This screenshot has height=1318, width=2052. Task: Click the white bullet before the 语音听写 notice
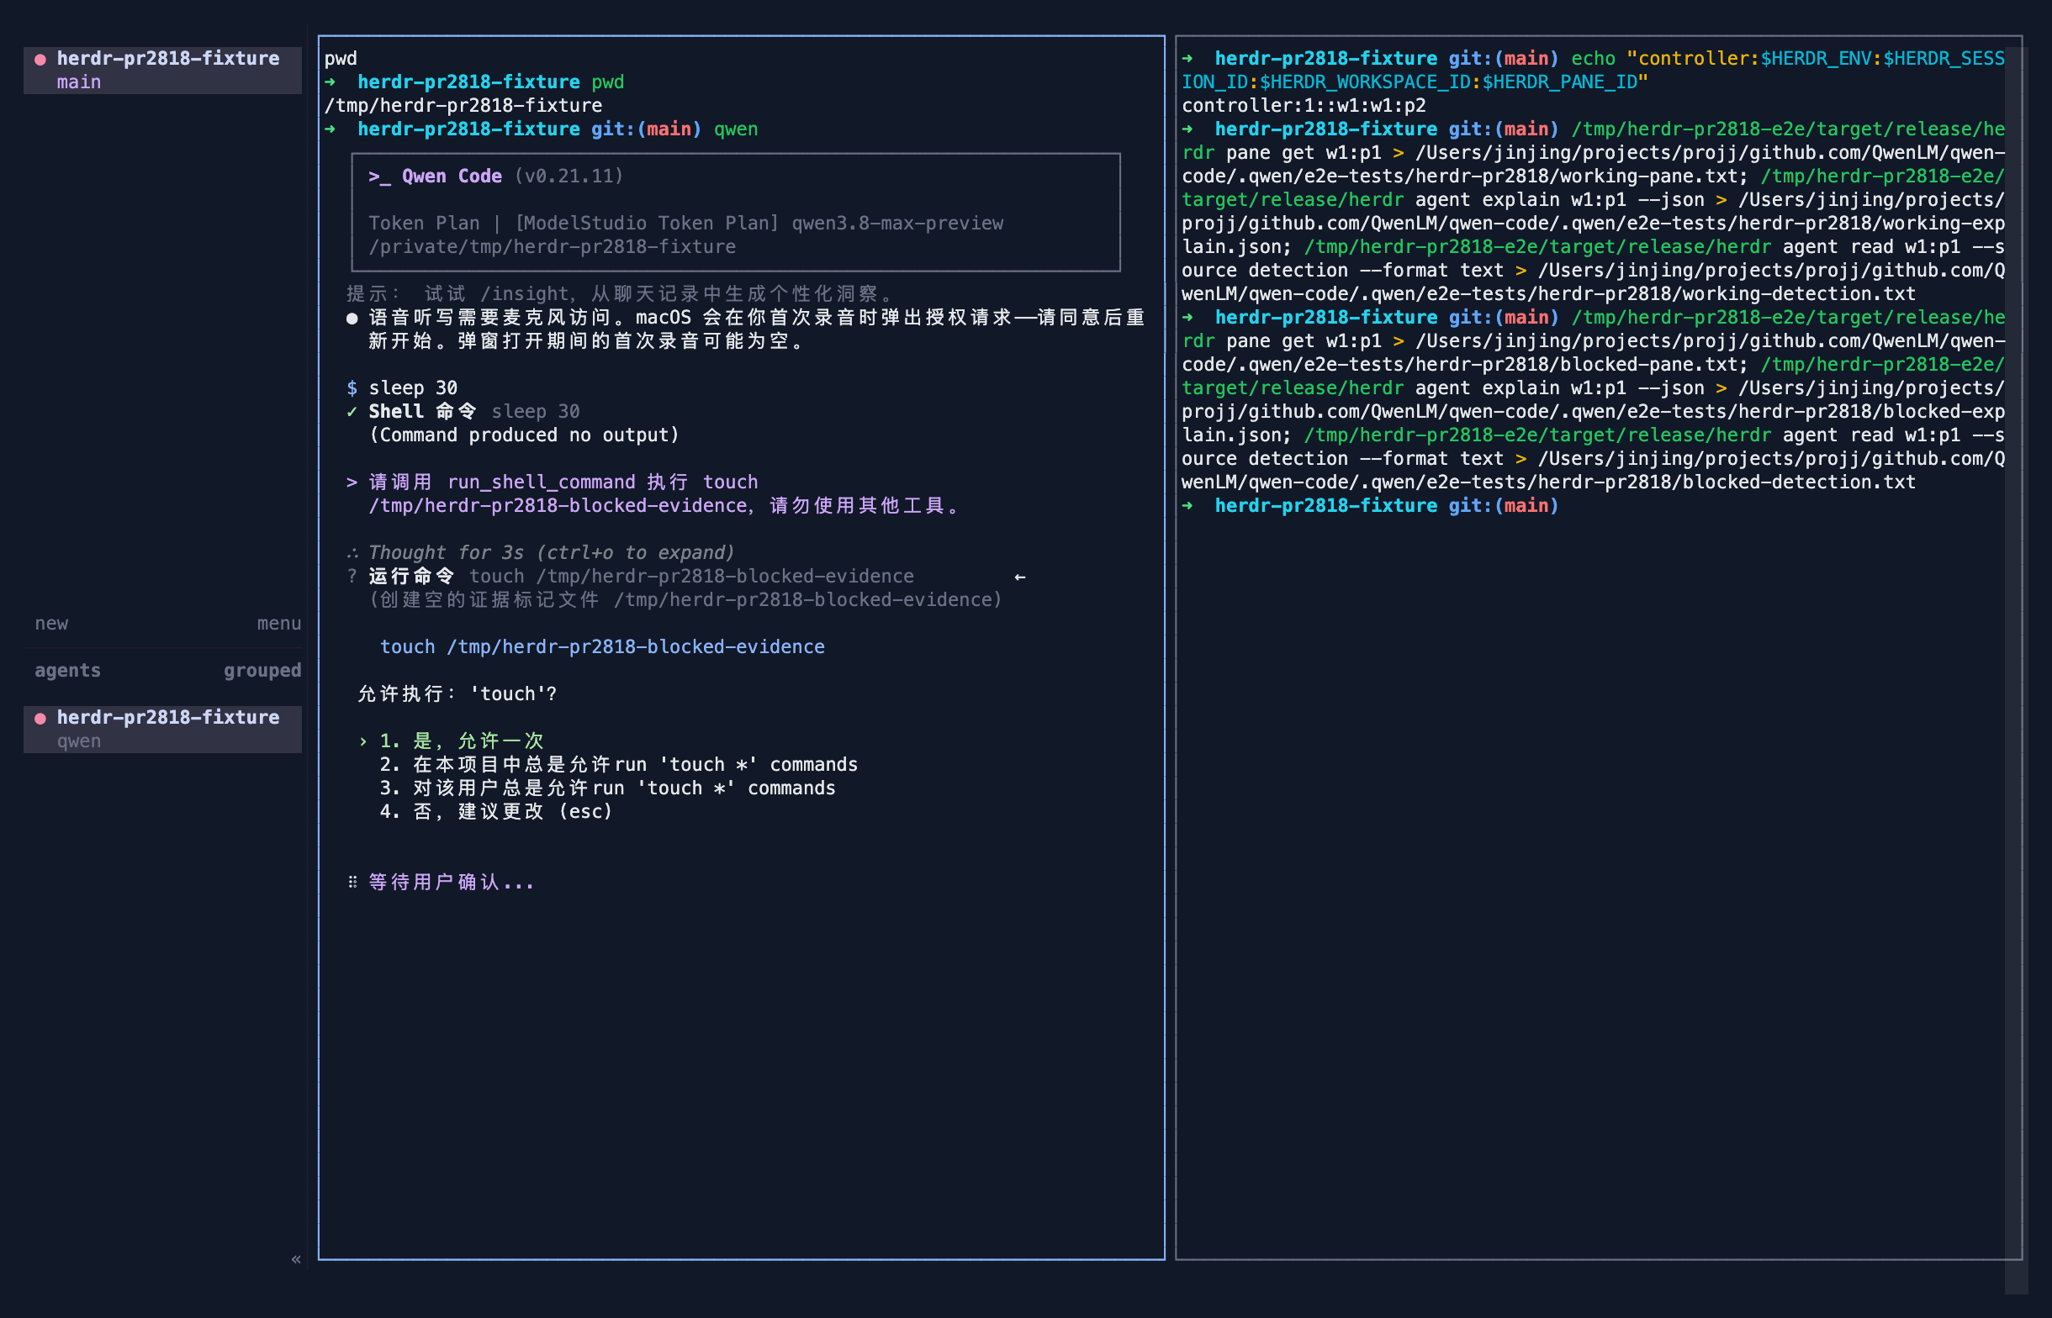(x=352, y=319)
